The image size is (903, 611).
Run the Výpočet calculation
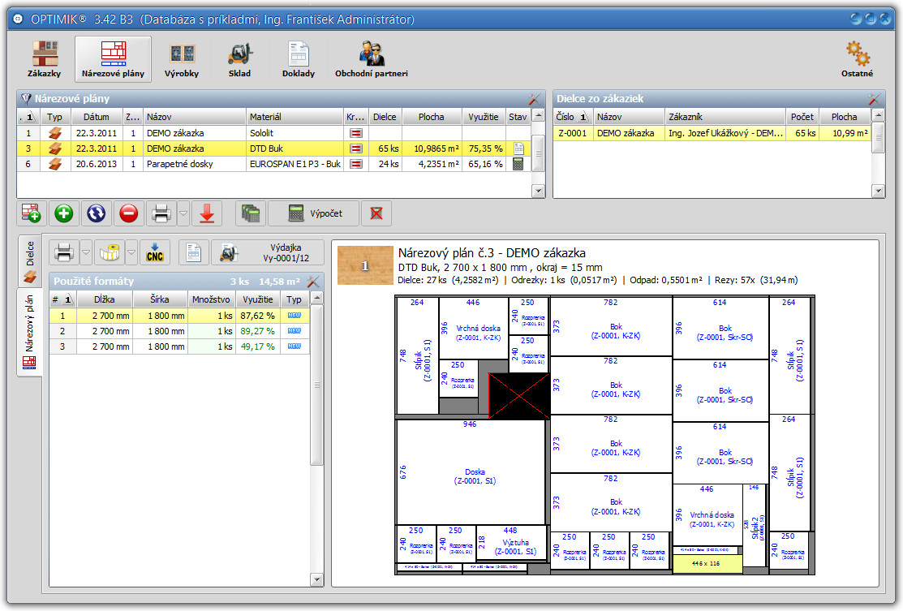pyautogui.click(x=314, y=213)
